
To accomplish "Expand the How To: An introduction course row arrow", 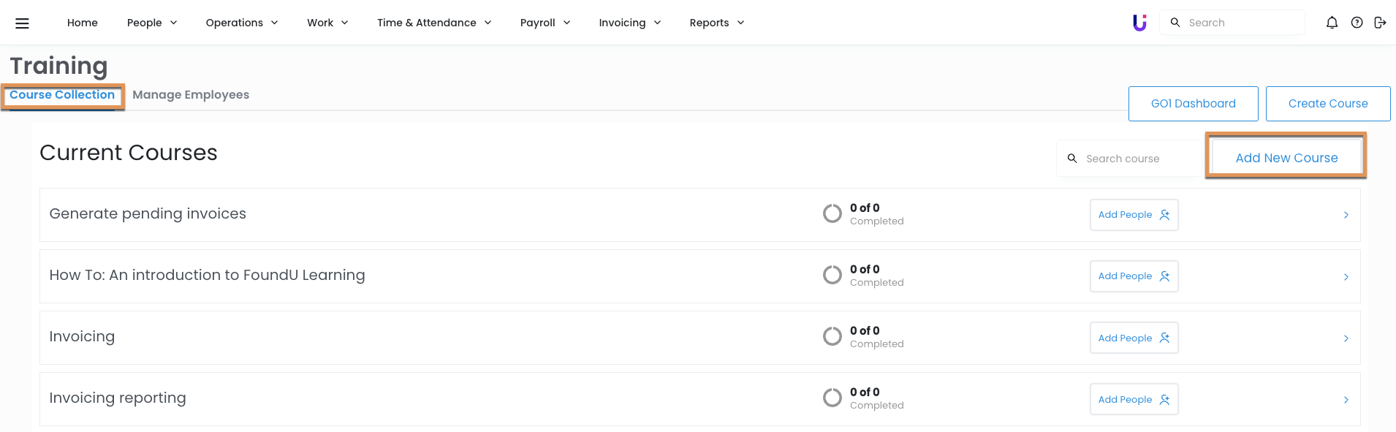I will 1346,277.
